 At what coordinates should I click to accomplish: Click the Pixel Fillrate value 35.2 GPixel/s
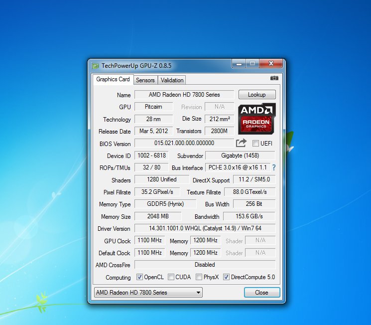pos(157,192)
